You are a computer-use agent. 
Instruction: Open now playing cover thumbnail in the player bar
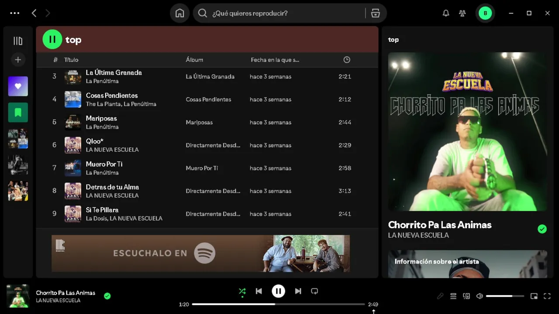pyautogui.click(x=18, y=296)
